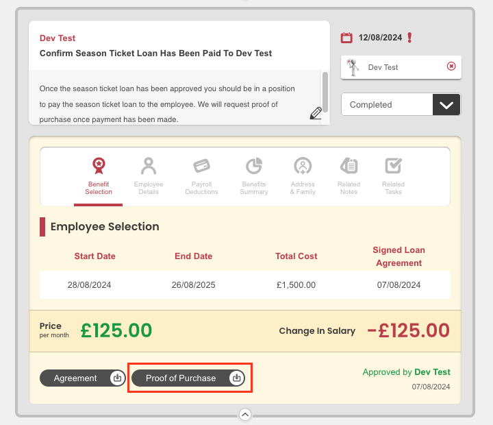Collapse the task panel with bottom chevron

pyautogui.click(x=245, y=414)
